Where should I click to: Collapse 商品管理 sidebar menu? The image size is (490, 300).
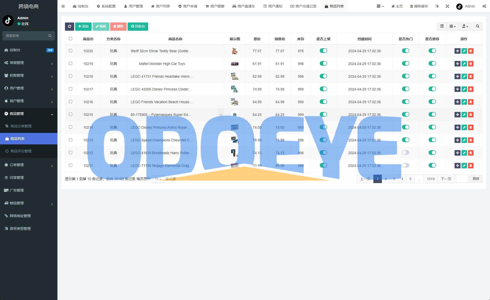[x=29, y=114]
